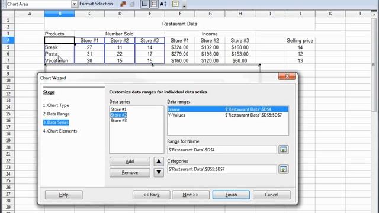Click the Categories input field
The image size is (379, 213).
click(x=221, y=169)
